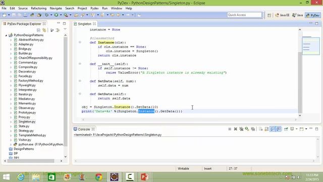Open the Navigate menu
The width and height of the screenshot is (323, 182).
click(56, 8)
